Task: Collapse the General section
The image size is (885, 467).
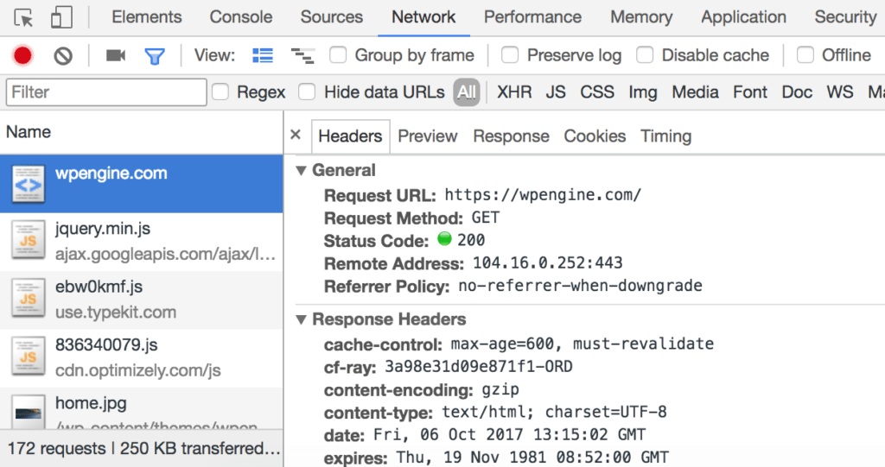Action: [302, 171]
